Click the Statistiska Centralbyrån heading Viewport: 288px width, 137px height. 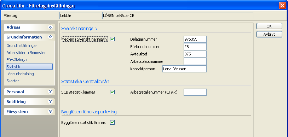(85, 82)
